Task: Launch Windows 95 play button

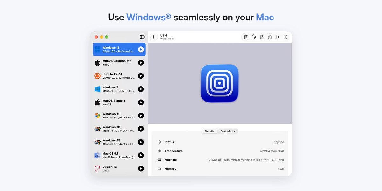Action: tap(141, 142)
